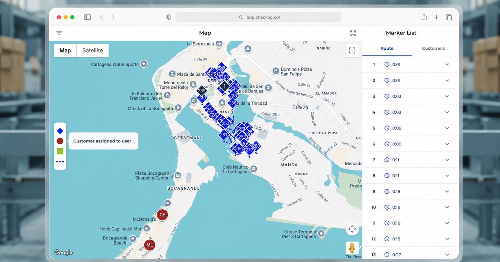Screen dimensions: 500x262
Task: Open the map camera pan control
Action: point(352,229)
